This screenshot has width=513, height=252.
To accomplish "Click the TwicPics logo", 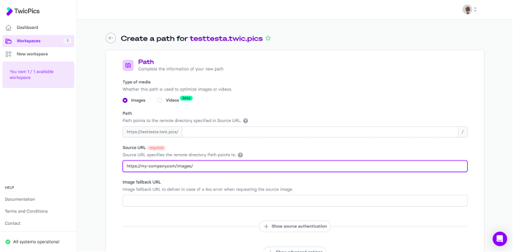I will click(x=23, y=11).
